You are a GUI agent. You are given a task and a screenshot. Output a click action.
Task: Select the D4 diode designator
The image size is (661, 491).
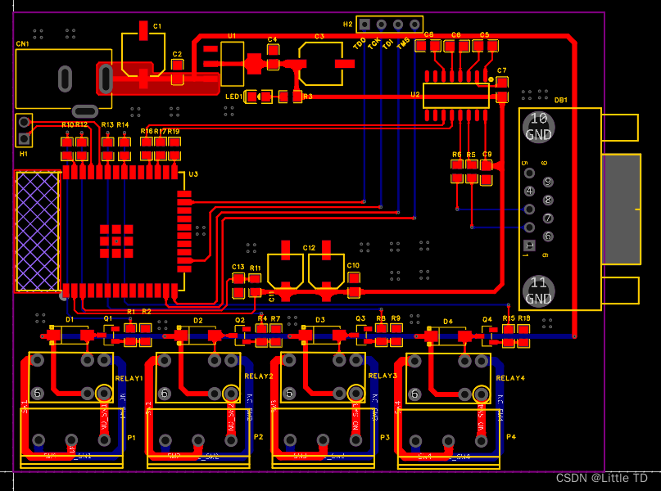click(x=448, y=322)
